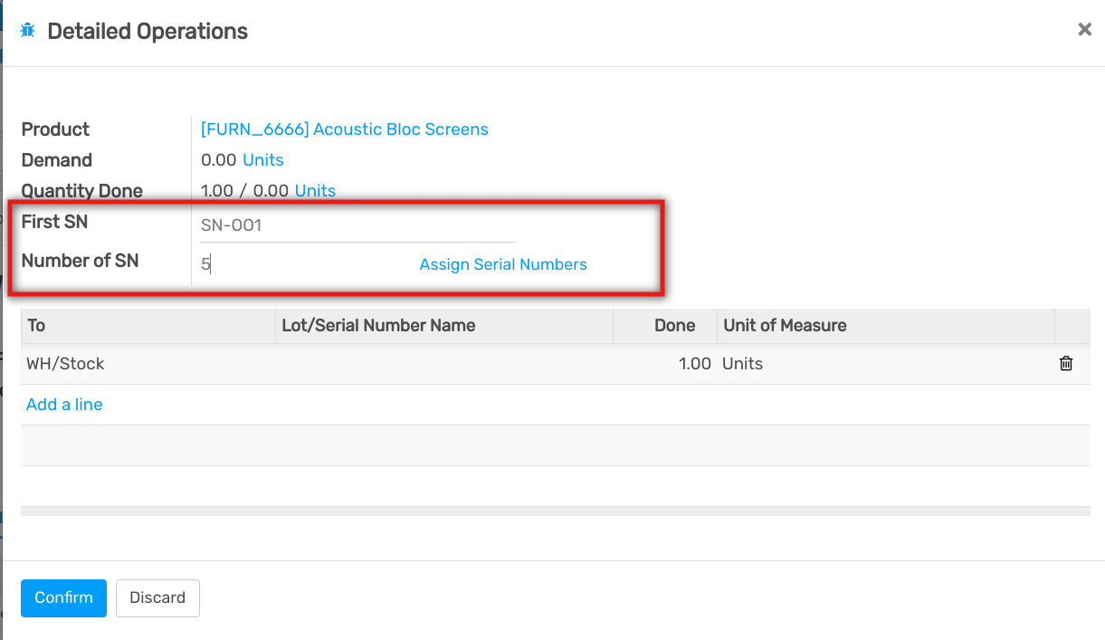Click the Units link beside Quantity Done
Image resolution: width=1105 pixels, height=640 pixels.
(315, 191)
